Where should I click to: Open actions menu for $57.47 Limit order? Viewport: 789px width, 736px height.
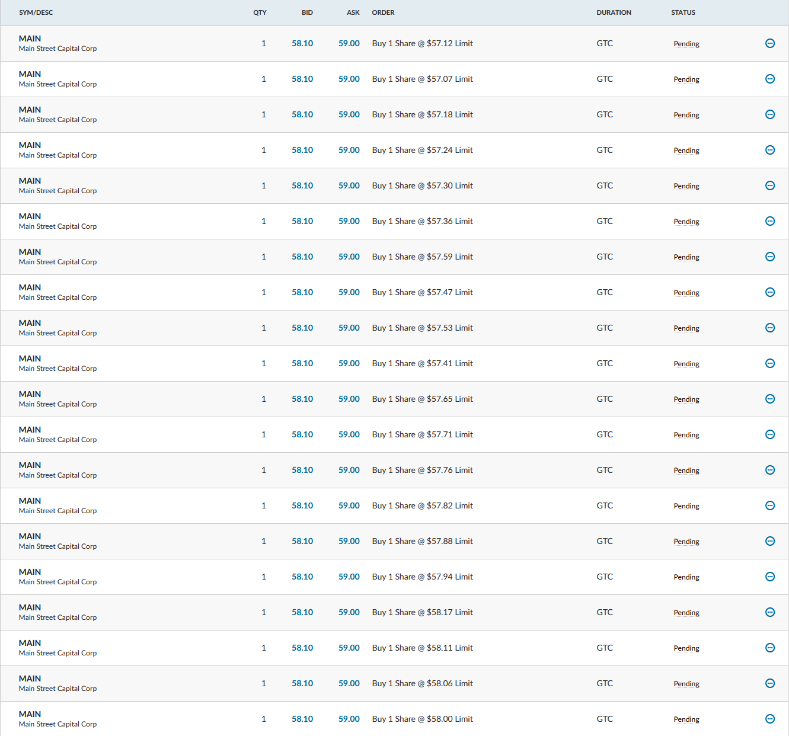point(770,292)
